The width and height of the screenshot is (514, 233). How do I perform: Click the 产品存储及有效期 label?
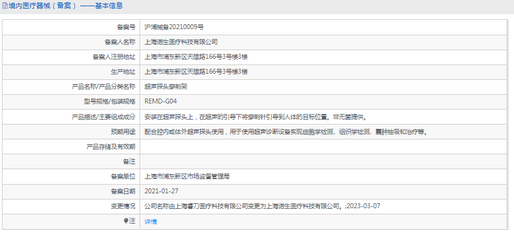tap(111, 146)
